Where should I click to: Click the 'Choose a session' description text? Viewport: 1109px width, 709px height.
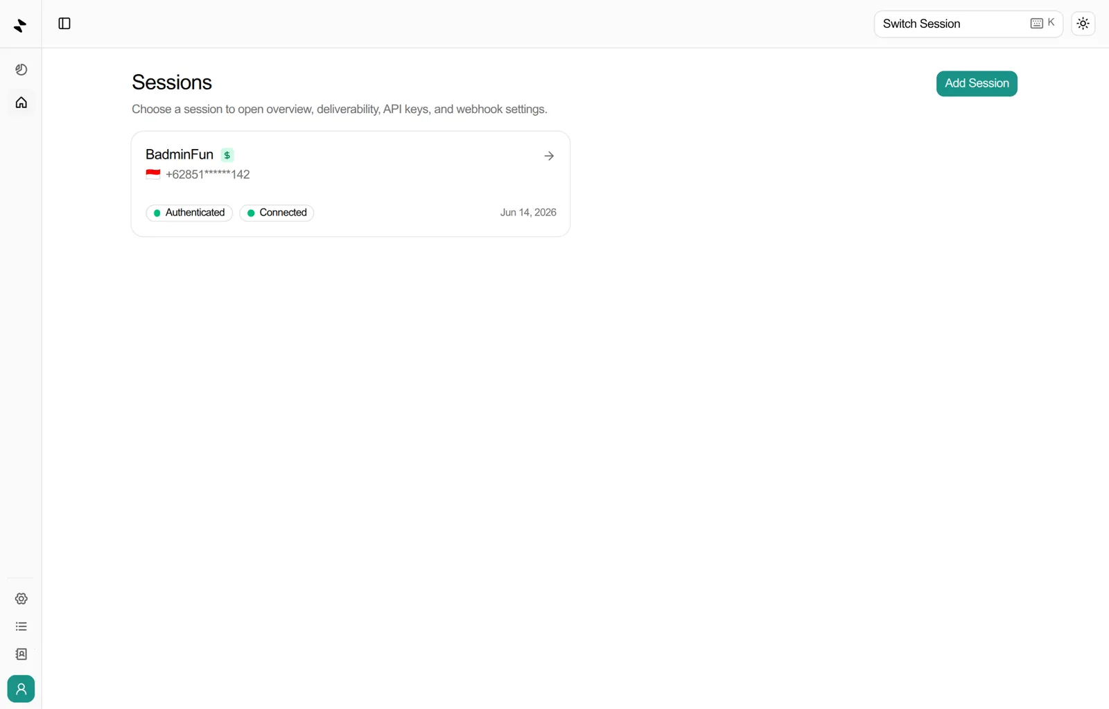click(340, 110)
